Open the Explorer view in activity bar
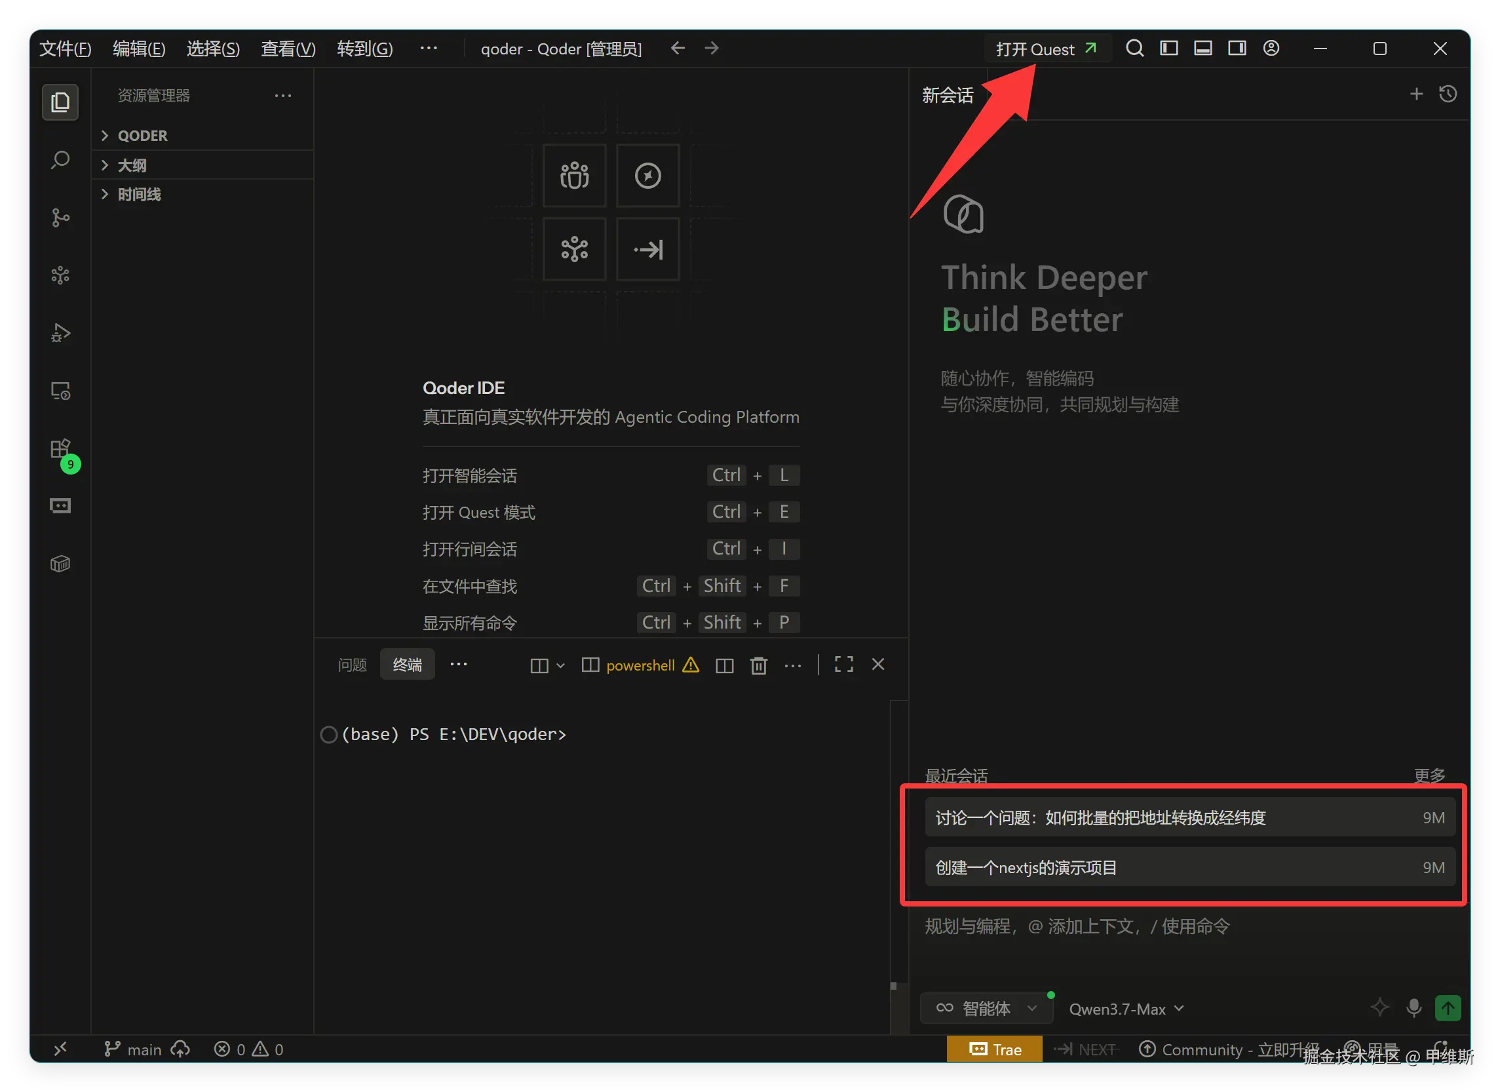 [x=60, y=102]
